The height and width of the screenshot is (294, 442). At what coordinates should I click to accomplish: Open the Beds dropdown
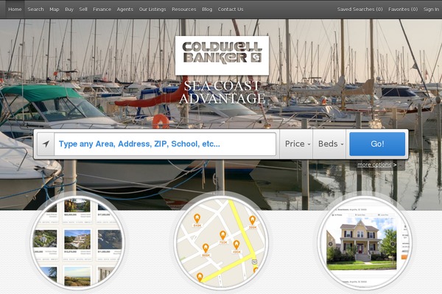pyautogui.click(x=330, y=144)
